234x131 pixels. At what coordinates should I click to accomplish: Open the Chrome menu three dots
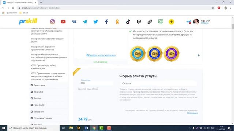(x=231, y=8)
